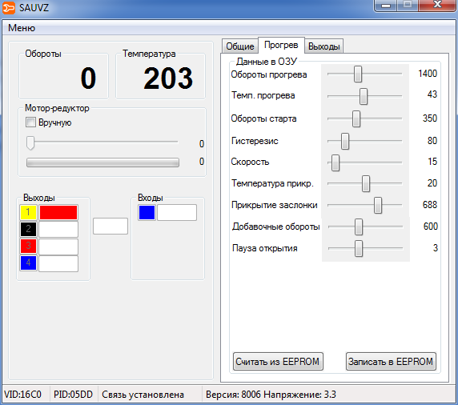Open the Меню menu
Image resolution: width=458 pixels, height=405 pixels.
point(22,28)
